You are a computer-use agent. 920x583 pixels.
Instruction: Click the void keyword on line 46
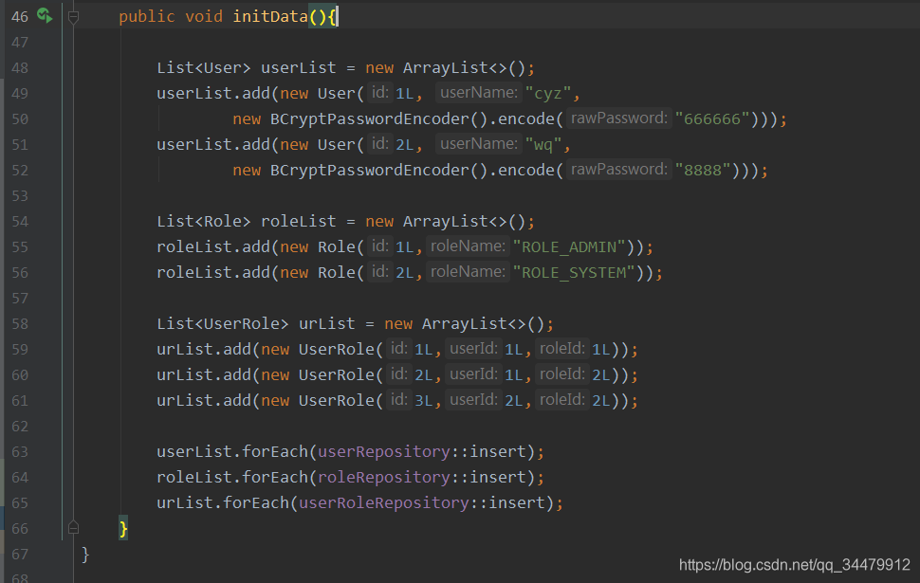pos(204,16)
